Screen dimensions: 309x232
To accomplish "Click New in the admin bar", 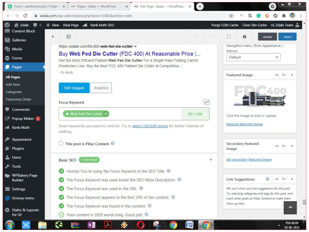I will click(x=53, y=25).
